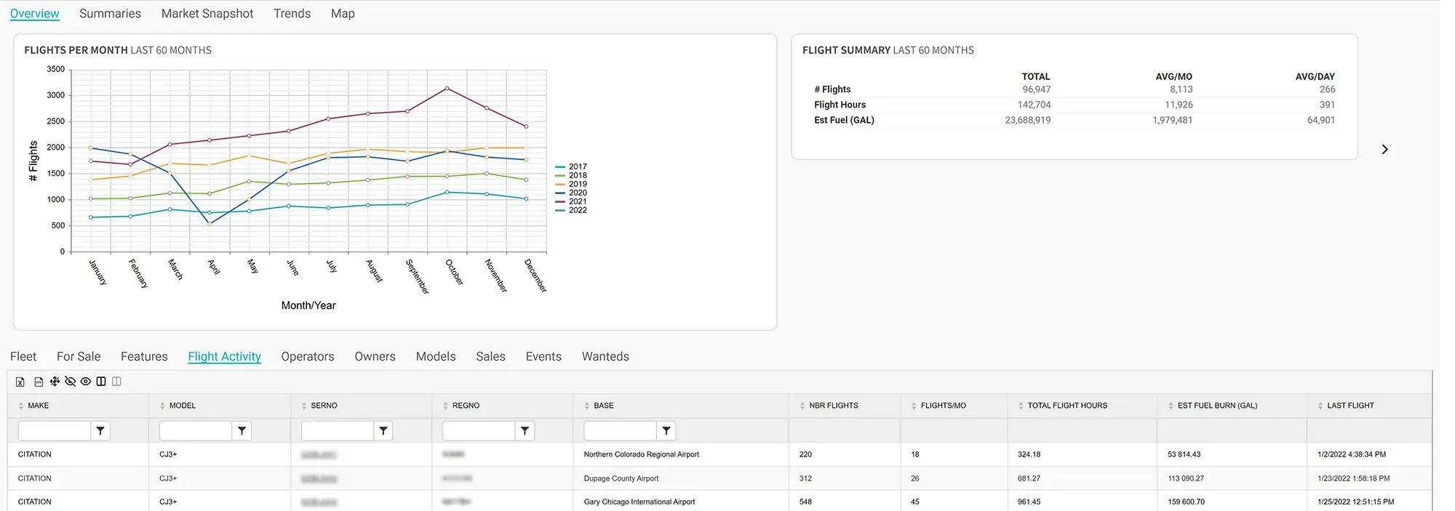Toggle the 2021 series in chart legend
Screen dimensions: 1455x511
click(578, 201)
